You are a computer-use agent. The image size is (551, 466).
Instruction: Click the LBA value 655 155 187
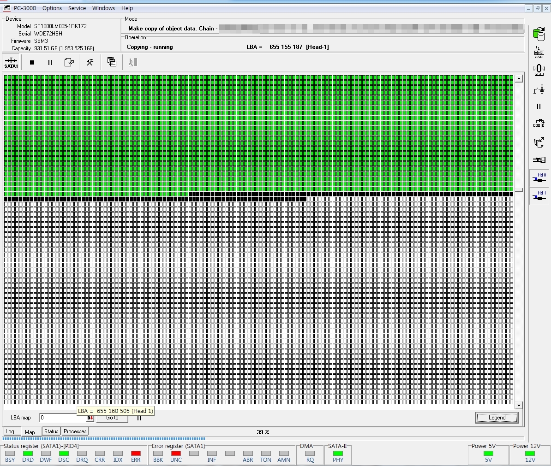coord(286,47)
